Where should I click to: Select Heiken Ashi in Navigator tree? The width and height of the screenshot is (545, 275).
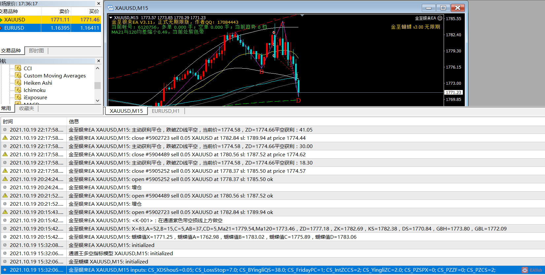38,83
